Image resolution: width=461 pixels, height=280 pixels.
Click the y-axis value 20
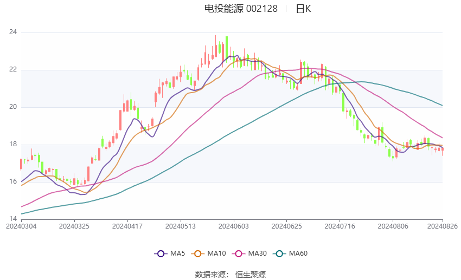(x=13, y=107)
